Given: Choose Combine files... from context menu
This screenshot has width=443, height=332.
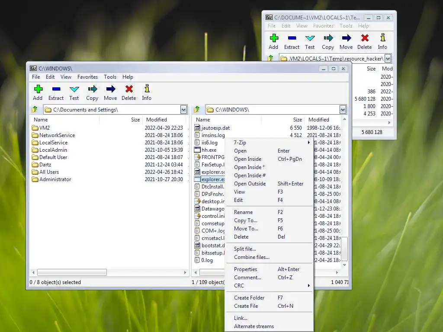Looking at the screenshot, I should click(252, 257).
